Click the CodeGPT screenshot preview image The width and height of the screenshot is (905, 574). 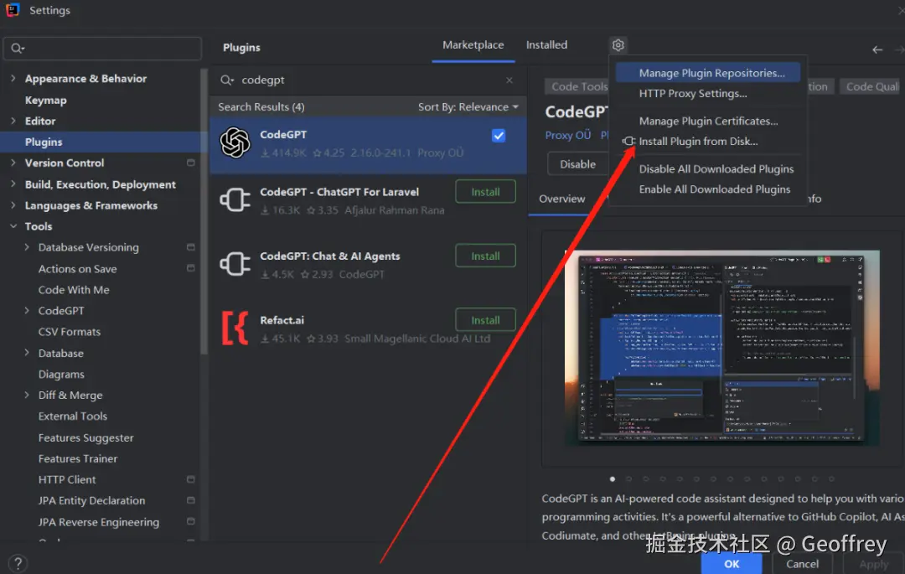tap(721, 348)
